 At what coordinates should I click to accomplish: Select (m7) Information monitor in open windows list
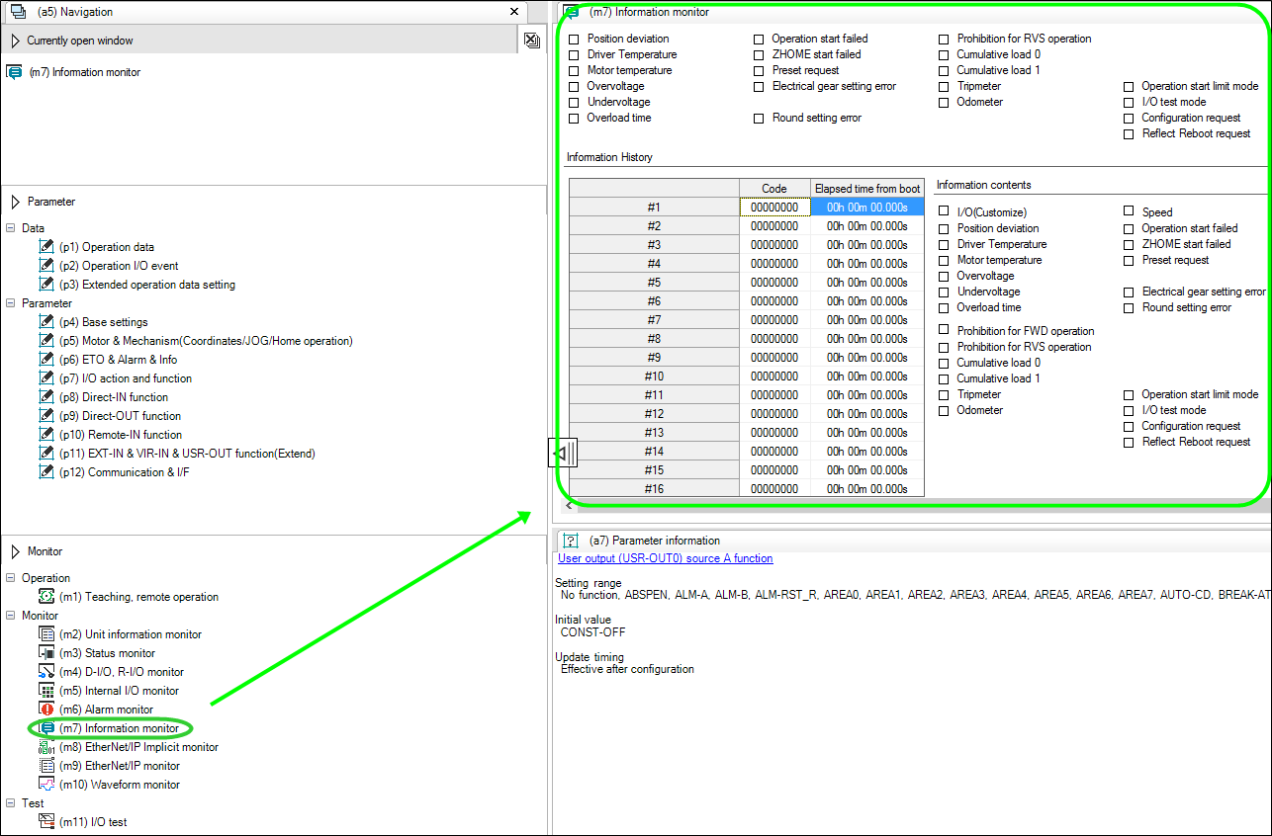pos(84,72)
